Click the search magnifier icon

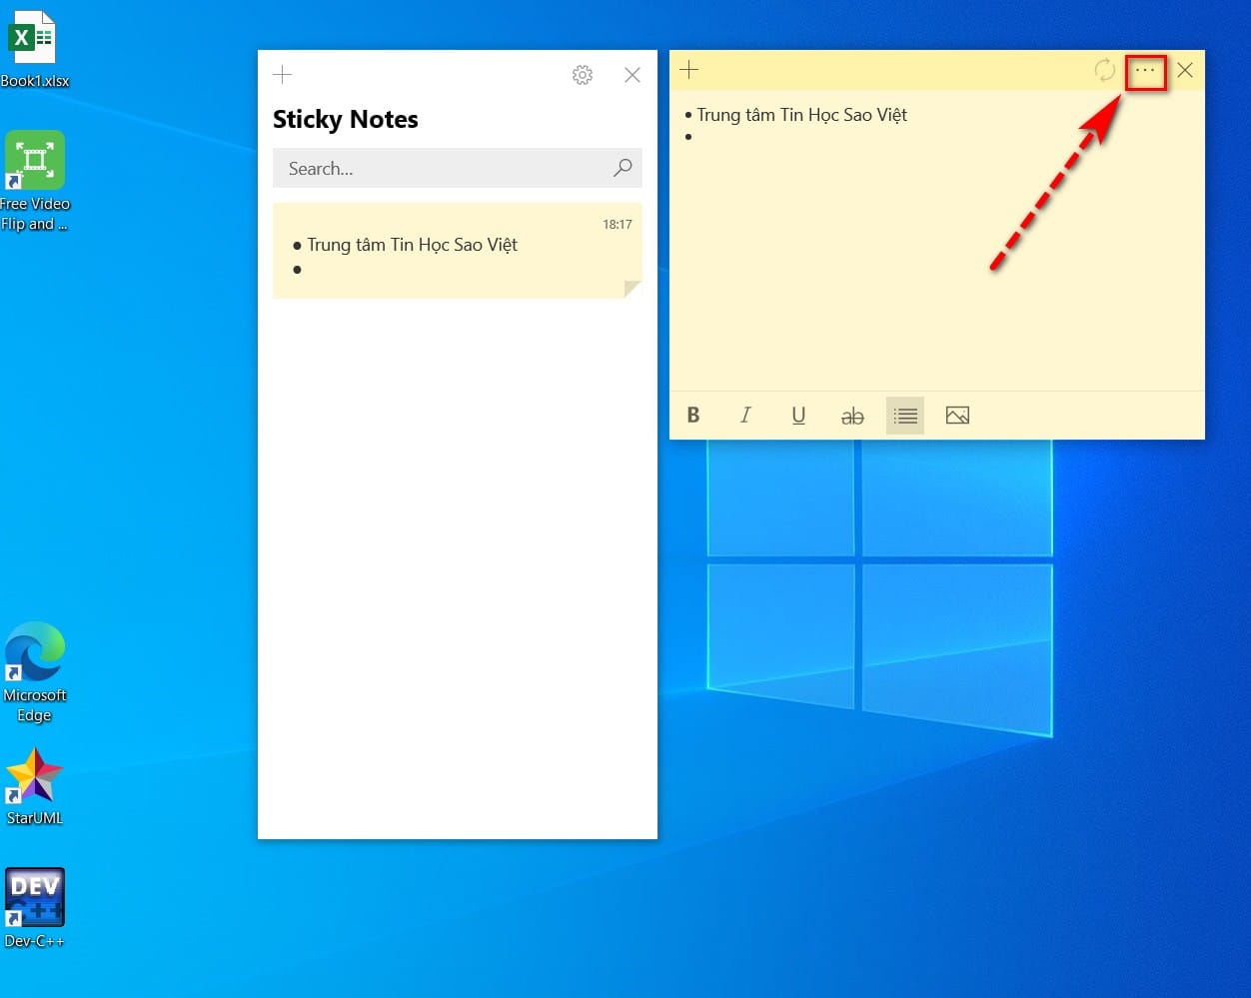pos(623,168)
